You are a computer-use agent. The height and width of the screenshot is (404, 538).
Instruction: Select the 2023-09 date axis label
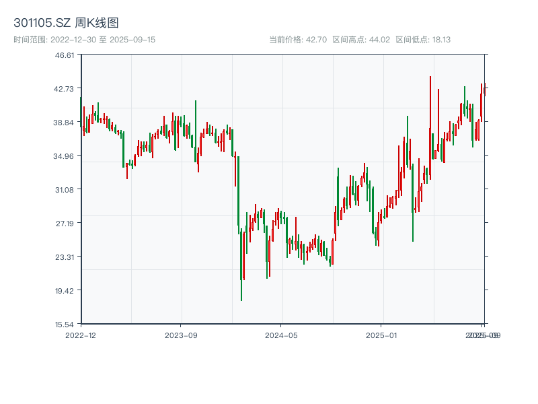pyautogui.click(x=181, y=335)
